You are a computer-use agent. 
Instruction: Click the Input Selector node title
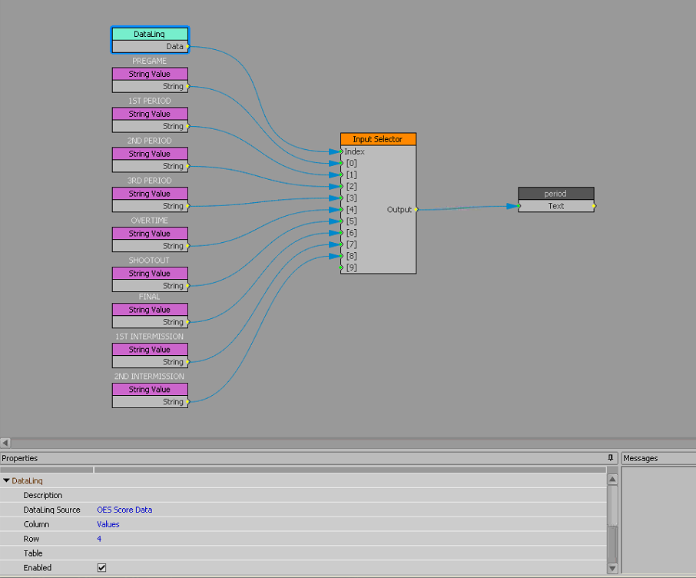(378, 139)
